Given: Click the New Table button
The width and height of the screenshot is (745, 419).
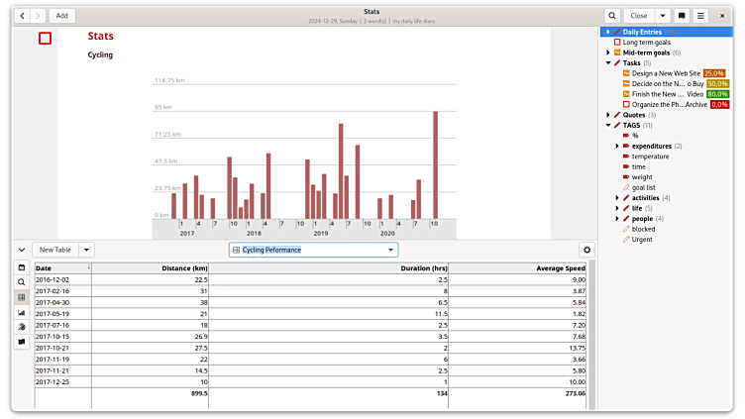Looking at the screenshot, I should pyautogui.click(x=55, y=250).
